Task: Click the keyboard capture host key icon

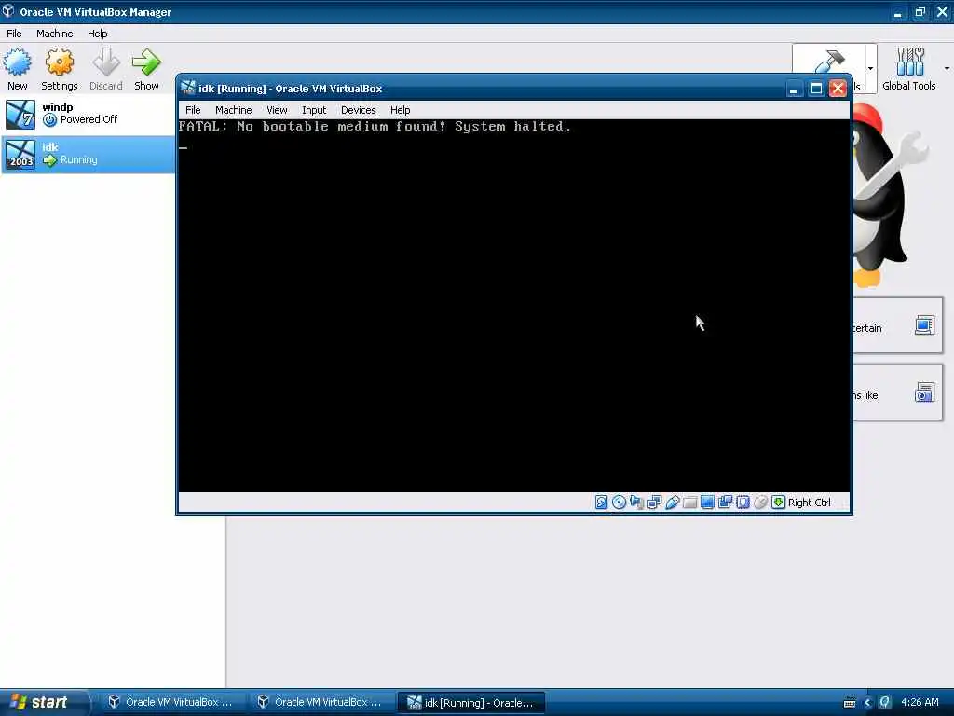Action: click(778, 503)
